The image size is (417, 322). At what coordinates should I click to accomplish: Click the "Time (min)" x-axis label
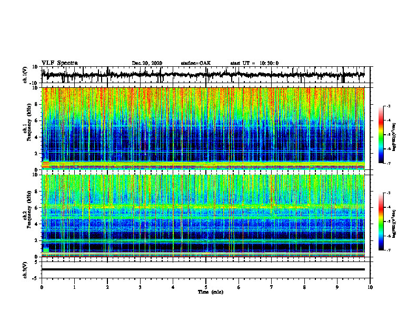click(211, 292)
